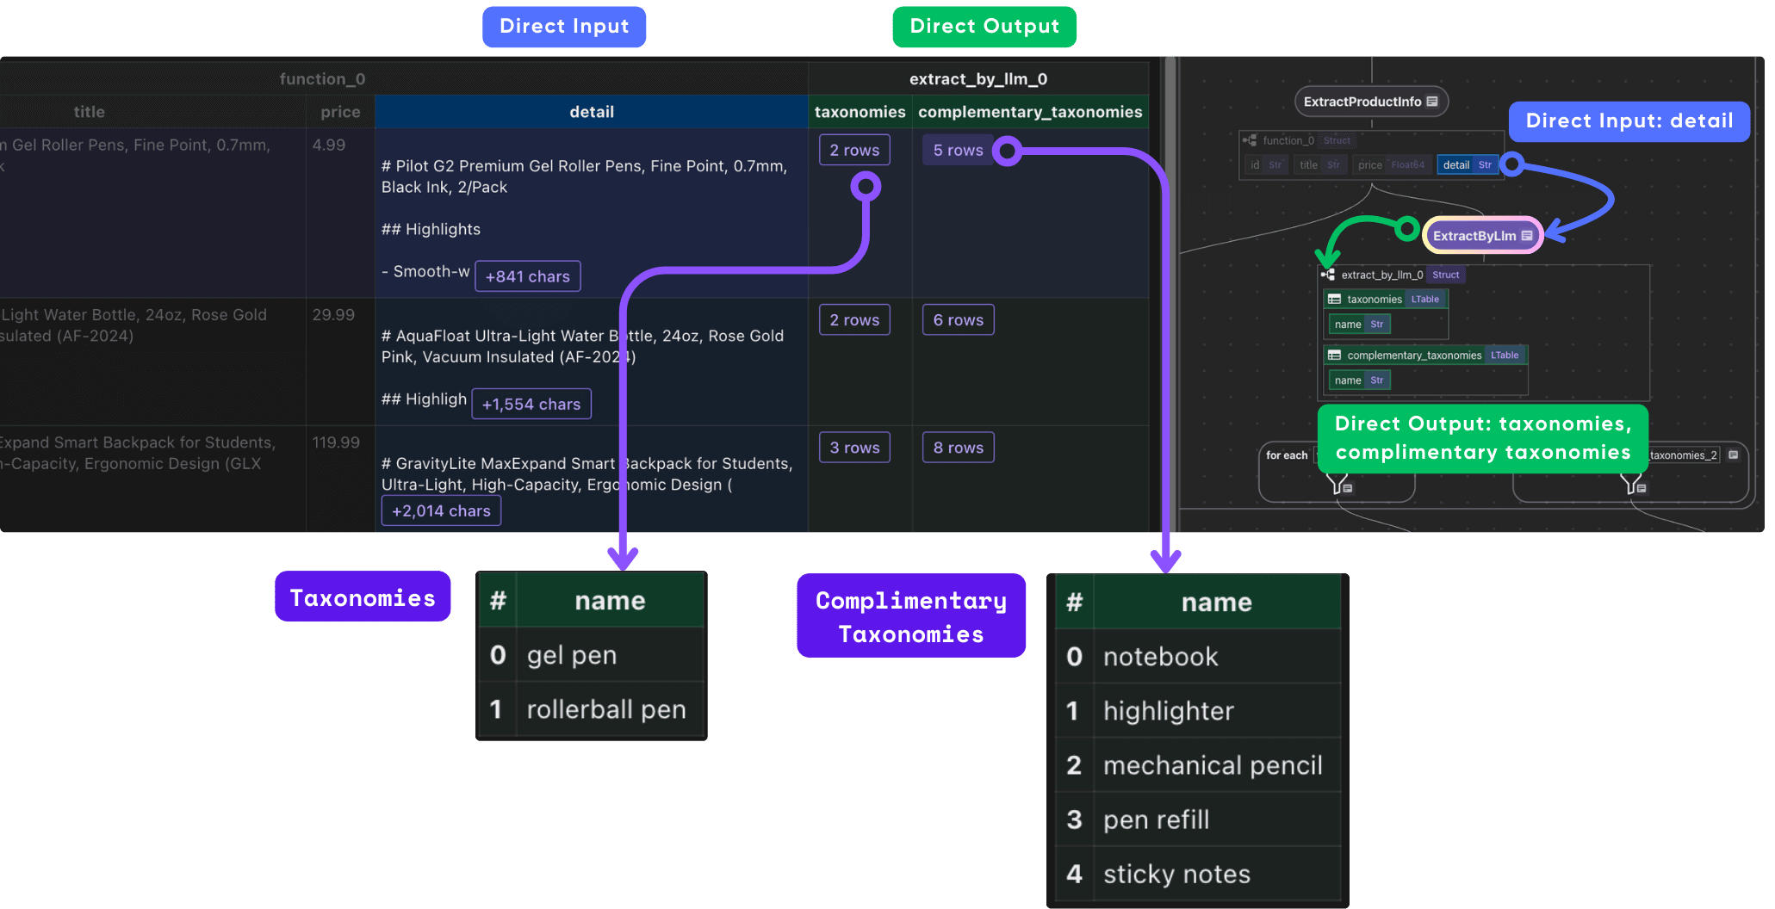Click the note icon on ExtractByLlm node

coord(1527,236)
